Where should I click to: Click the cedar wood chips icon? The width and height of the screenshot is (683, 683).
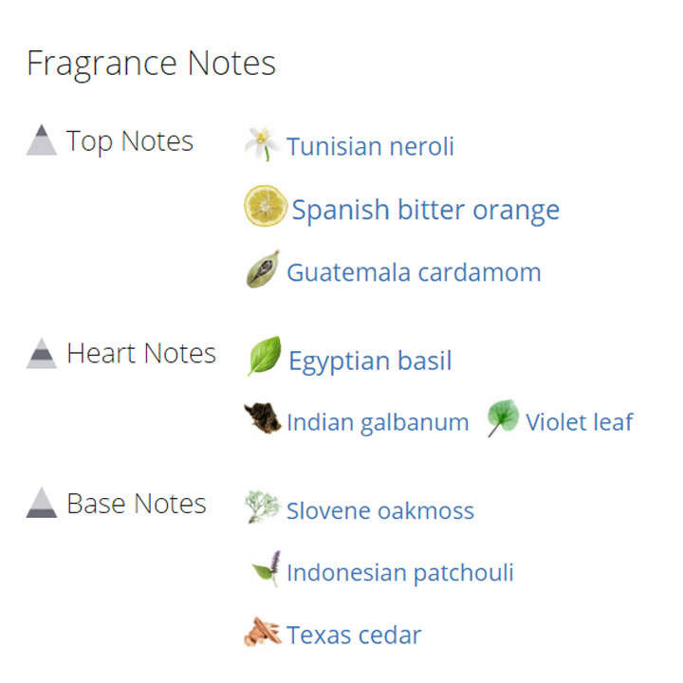click(262, 632)
